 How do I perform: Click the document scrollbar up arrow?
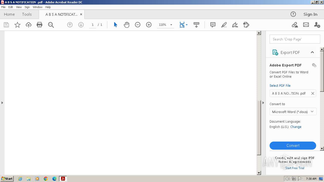259,33
